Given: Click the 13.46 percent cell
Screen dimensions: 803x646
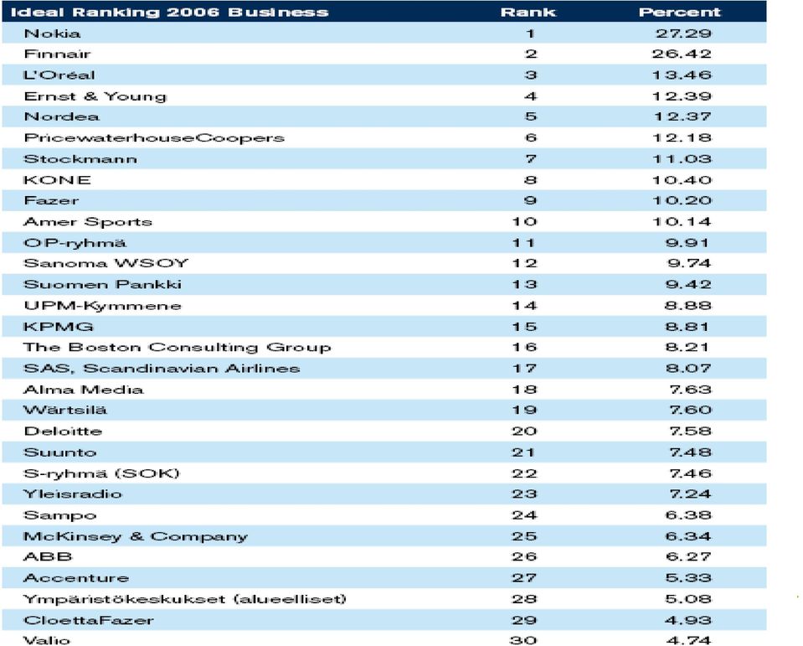Looking at the screenshot, I should (682, 75).
